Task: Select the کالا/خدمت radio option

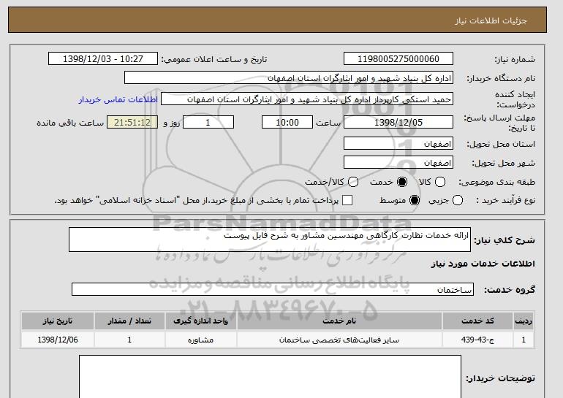Action: pos(353,182)
